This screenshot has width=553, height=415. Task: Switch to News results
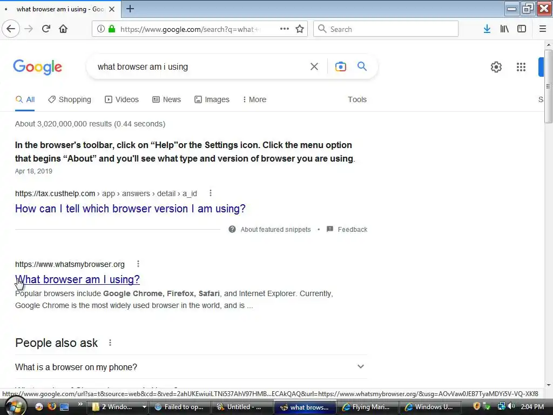click(x=167, y=99)
